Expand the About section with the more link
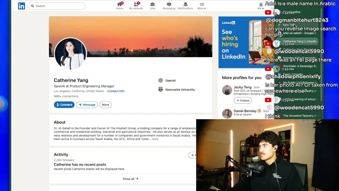 155,139
